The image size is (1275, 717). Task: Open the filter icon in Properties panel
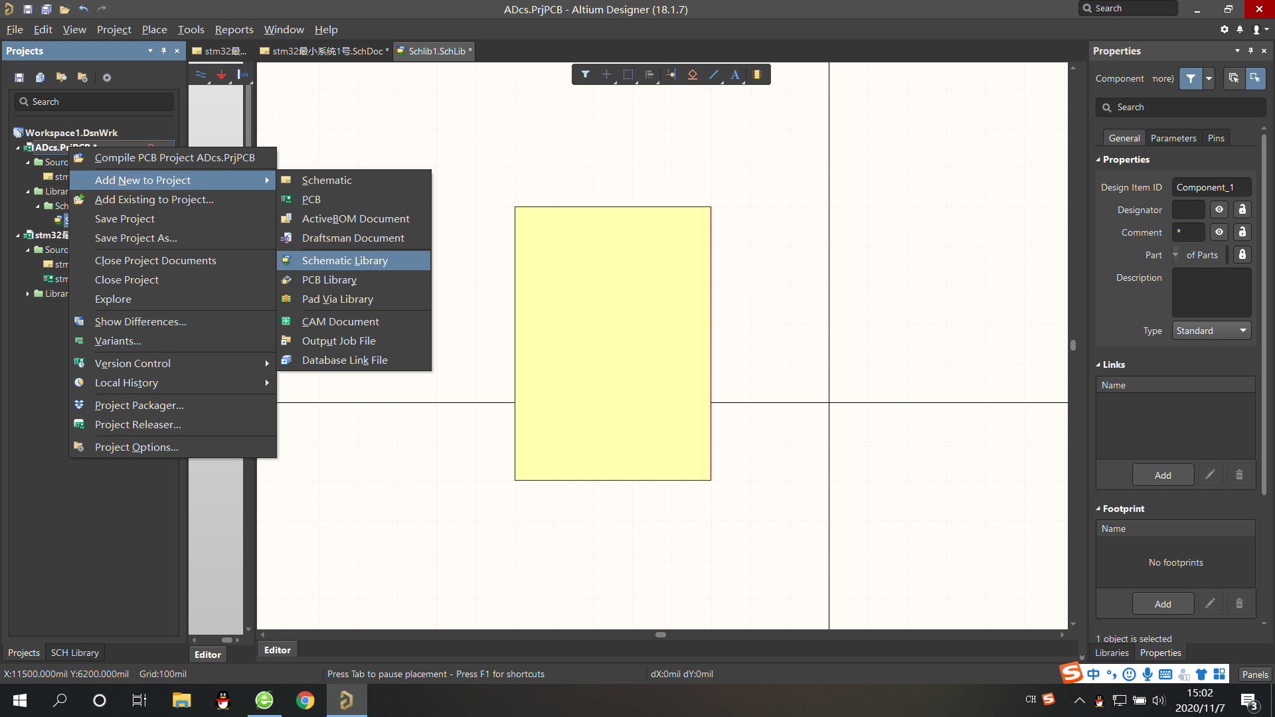1191,79
